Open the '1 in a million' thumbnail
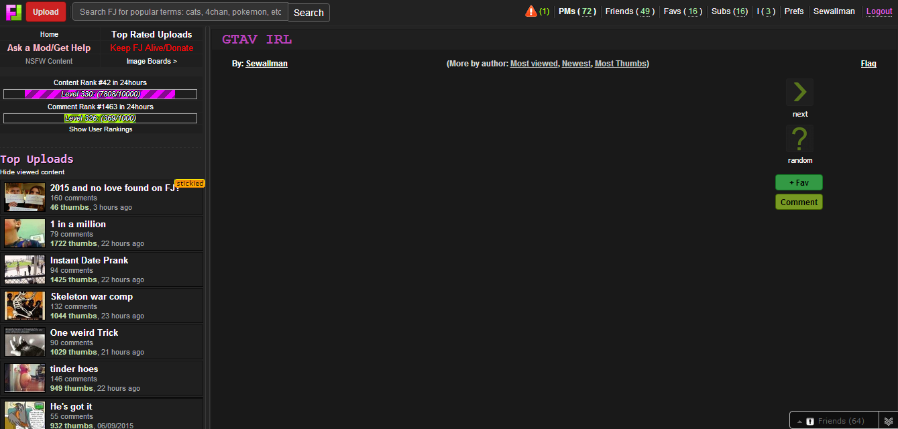 (25, 233)
